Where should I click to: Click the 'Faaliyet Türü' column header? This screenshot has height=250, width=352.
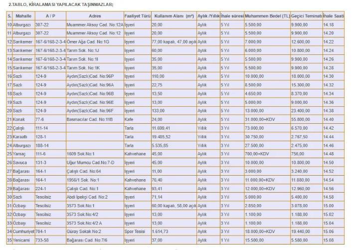click(137, 16)
